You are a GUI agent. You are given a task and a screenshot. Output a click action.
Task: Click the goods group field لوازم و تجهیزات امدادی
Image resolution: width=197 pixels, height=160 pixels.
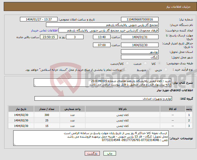(x=103, y=98)
